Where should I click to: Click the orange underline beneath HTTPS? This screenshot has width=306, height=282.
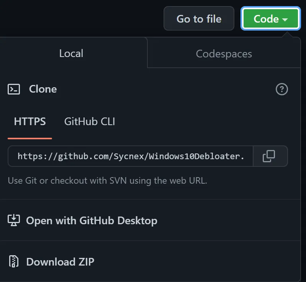(30, 139)
